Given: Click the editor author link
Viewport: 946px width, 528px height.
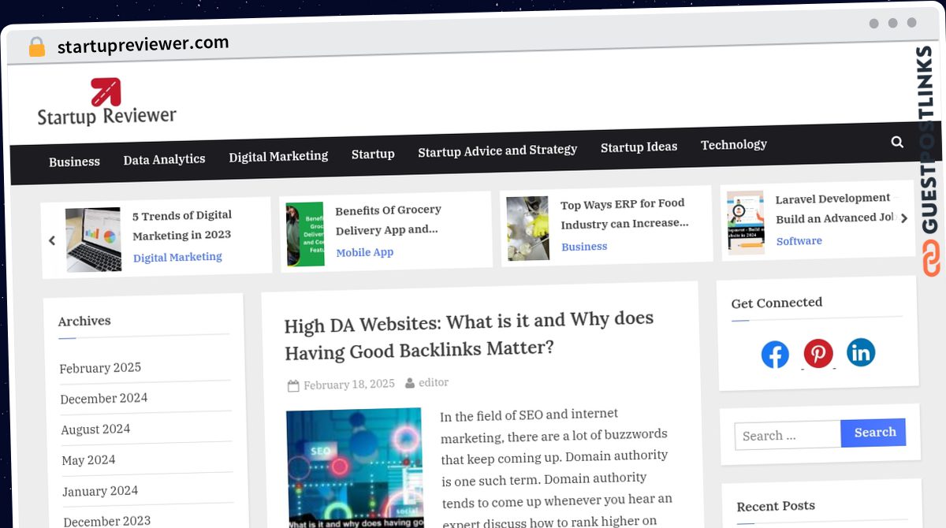Looking at the screenshot, I should (x=434, y=382).
